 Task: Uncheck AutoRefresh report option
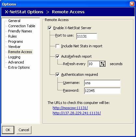[x=57, y=56]
